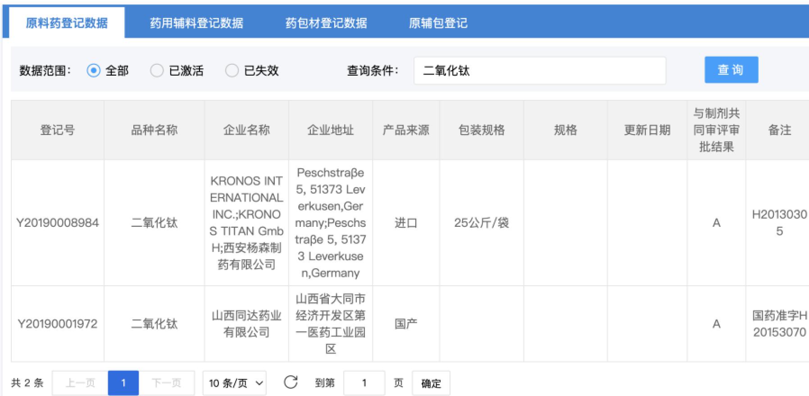Click the 包装规格 column header
The height and width of the screenshot is (396, 809).
click(482, 130)
